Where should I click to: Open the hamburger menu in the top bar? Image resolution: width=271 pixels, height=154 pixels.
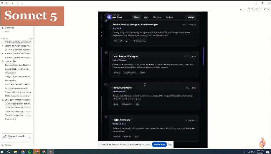2,3
